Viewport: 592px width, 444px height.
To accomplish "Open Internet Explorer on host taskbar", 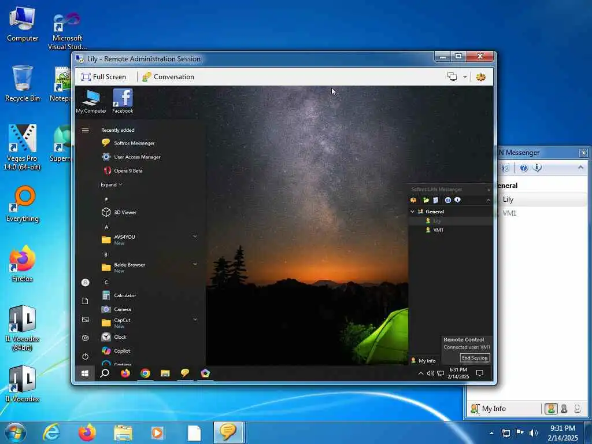I will [51, 432].
